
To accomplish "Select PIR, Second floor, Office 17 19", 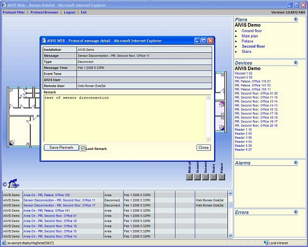I will click(256, 113).
